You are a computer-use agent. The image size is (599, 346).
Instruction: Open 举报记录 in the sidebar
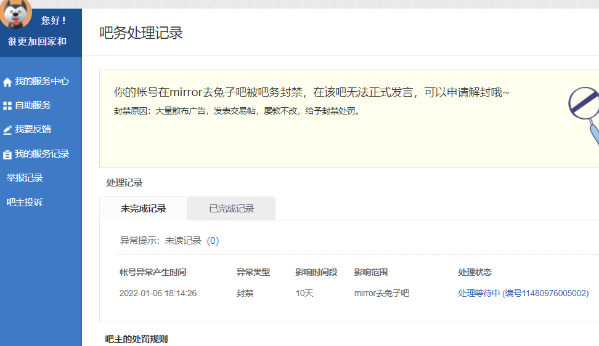[25, 178]
